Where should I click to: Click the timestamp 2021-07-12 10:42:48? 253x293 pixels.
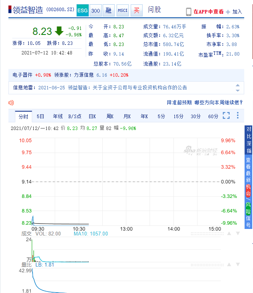47,53
